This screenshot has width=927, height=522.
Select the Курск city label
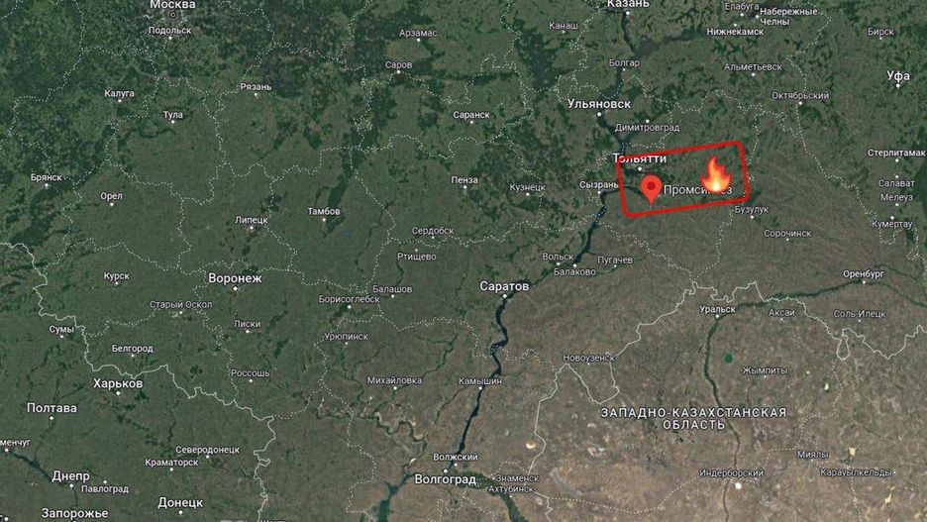(x=117, y=276)
